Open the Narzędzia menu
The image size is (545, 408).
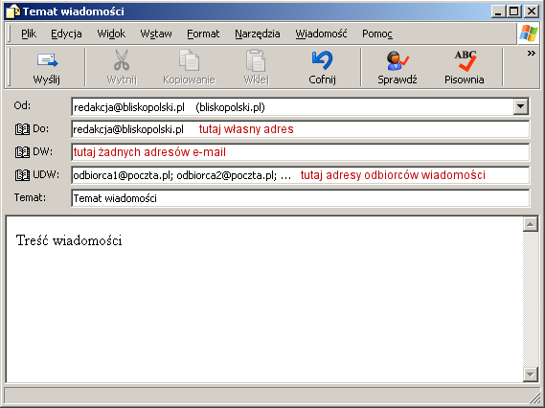click(x=258, y=34)
